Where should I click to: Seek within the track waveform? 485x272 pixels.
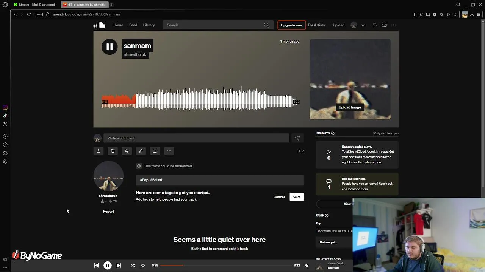click(200, 99)
